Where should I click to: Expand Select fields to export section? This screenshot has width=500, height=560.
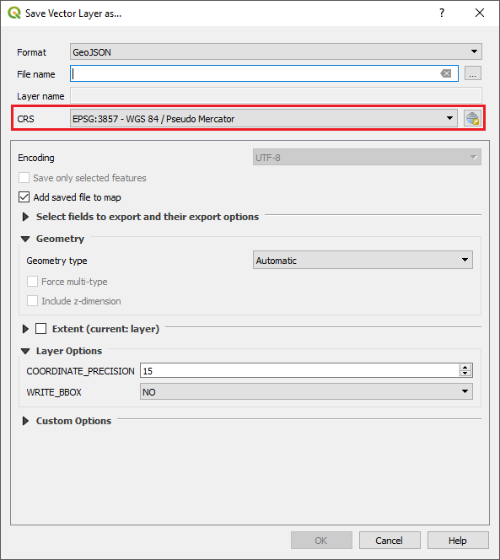[25, 217]
